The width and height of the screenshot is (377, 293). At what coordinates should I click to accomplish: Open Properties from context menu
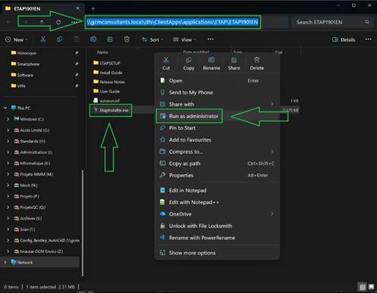tap(217, 176)
